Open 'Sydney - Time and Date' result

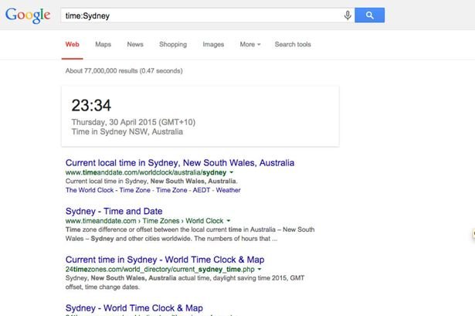click(x=114, y=211)
